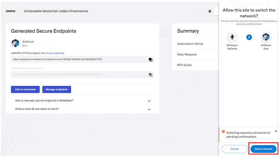Click the Add to metamask button
Viewport: 280px width, 157px height.
tap(25, 90)
